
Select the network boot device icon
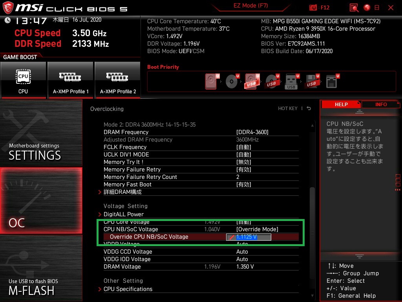pyautogui.click(x=332, y=81)
